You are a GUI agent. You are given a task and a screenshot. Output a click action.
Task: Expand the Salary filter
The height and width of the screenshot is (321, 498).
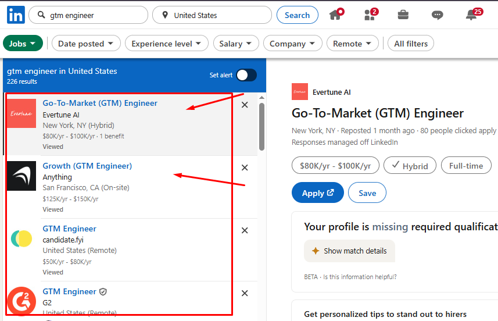point(236,43)
